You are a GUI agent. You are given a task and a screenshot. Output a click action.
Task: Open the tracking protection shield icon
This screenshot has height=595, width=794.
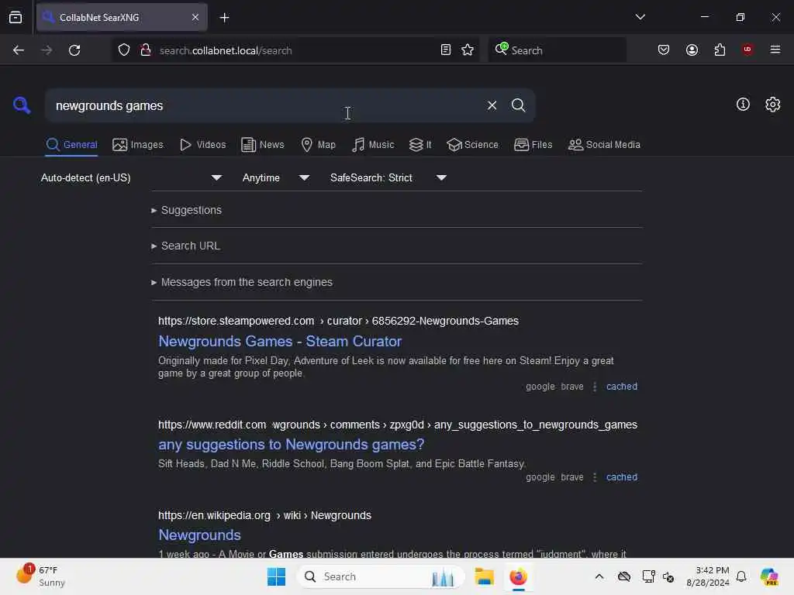124,50
